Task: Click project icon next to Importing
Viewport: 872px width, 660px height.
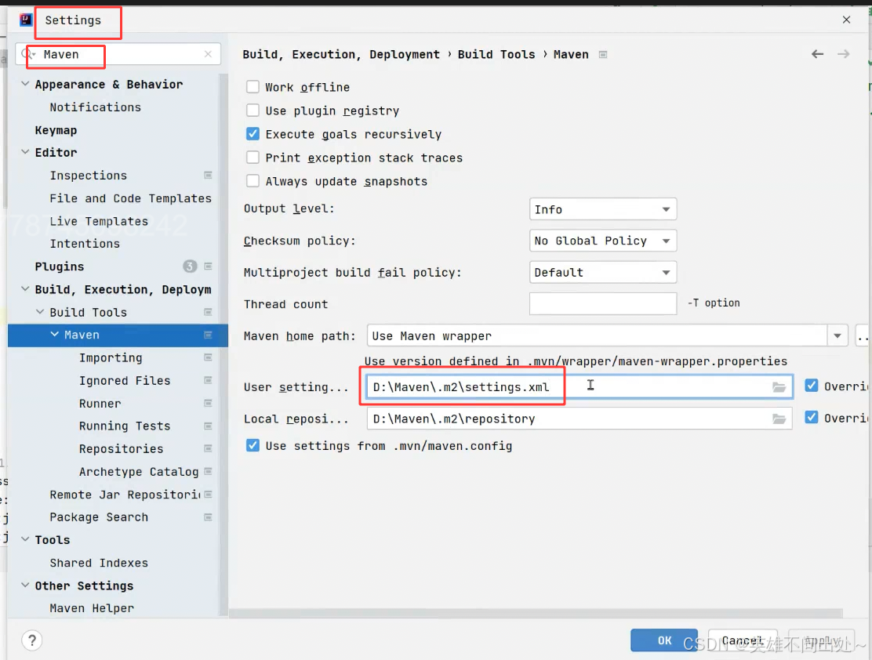Action: coord(208,357)
